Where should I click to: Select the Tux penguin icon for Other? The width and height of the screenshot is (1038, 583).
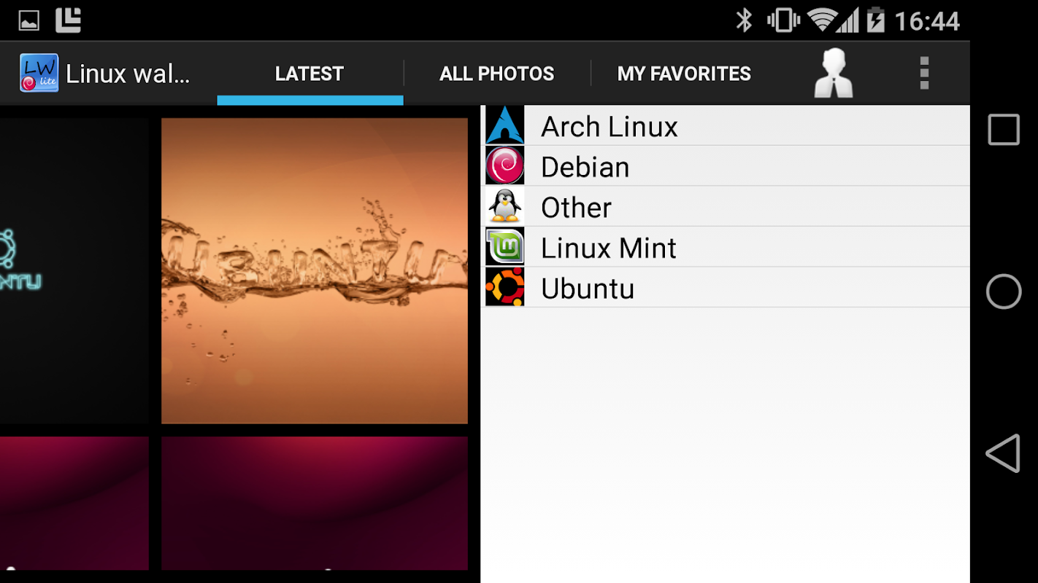tap(504, 206)
